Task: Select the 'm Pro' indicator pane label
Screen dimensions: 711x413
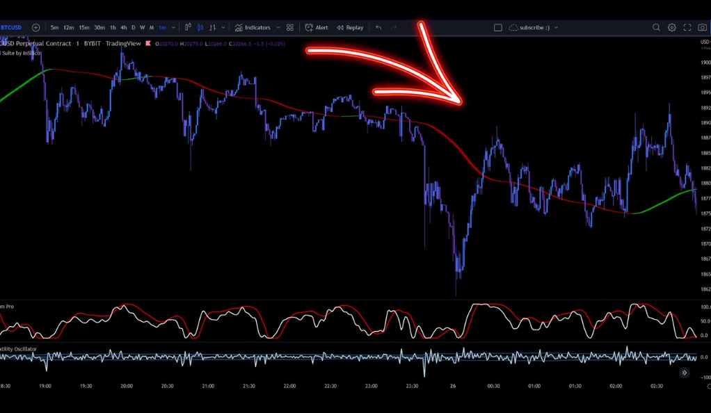Action: click(x=7, y=307)
